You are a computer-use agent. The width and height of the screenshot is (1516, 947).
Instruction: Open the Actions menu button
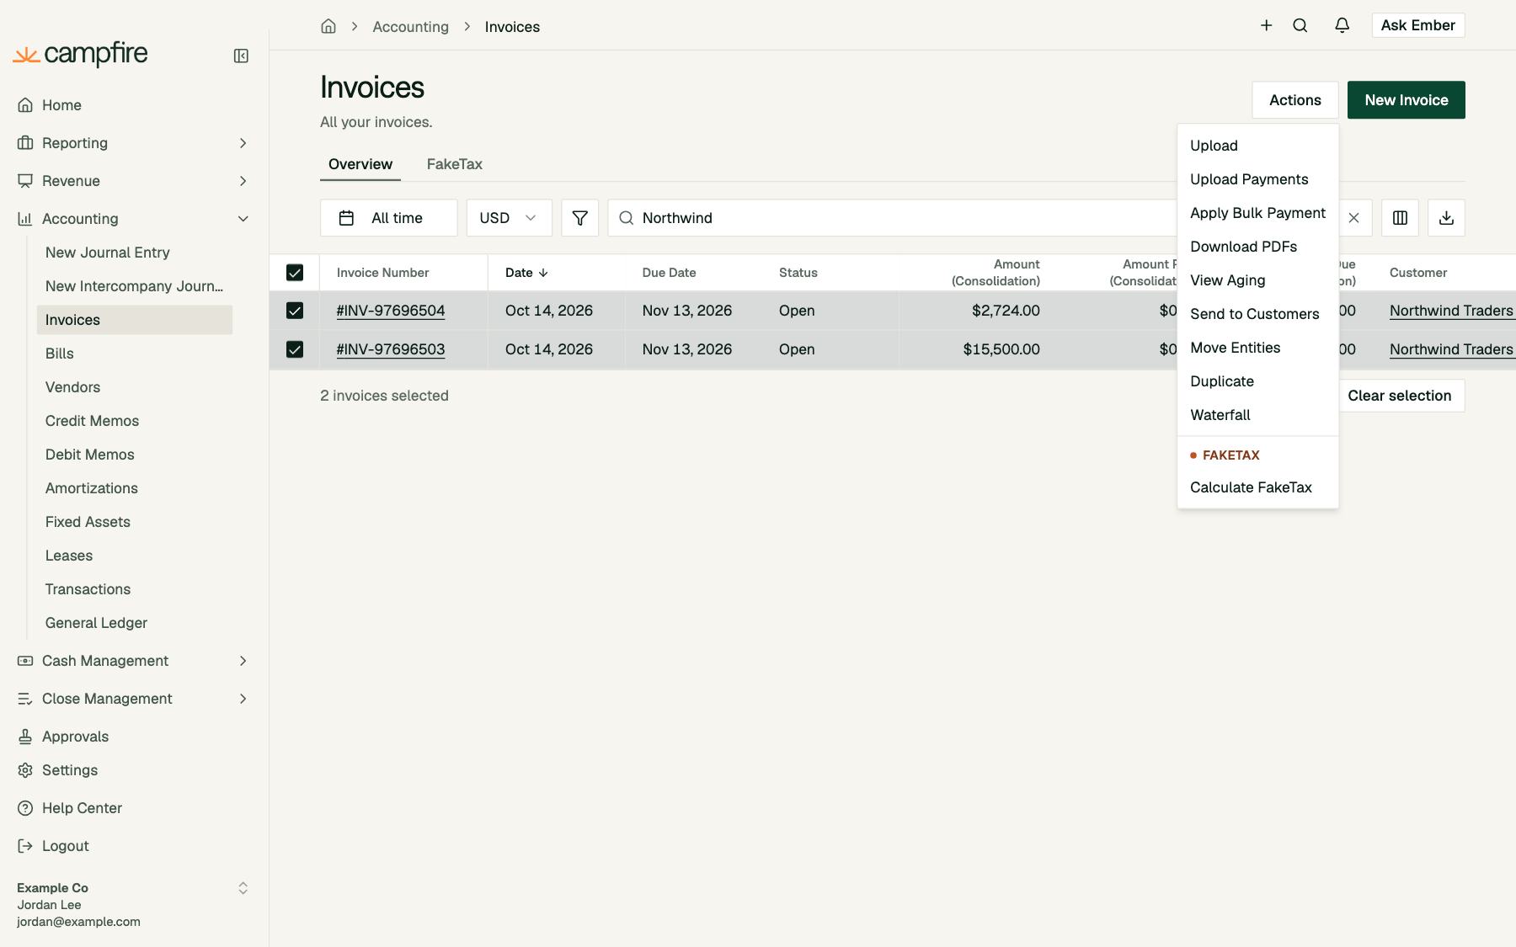1295,100
